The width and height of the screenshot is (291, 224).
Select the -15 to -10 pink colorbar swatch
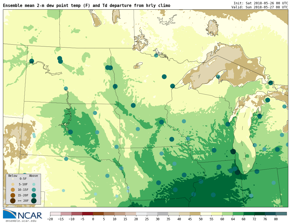[66, 214]
